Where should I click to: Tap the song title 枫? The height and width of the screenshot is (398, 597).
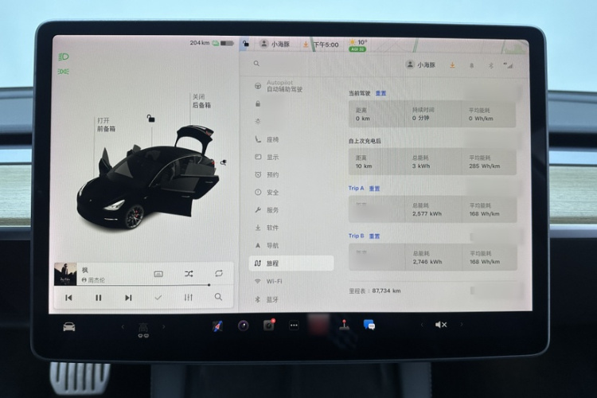[85, 270]
